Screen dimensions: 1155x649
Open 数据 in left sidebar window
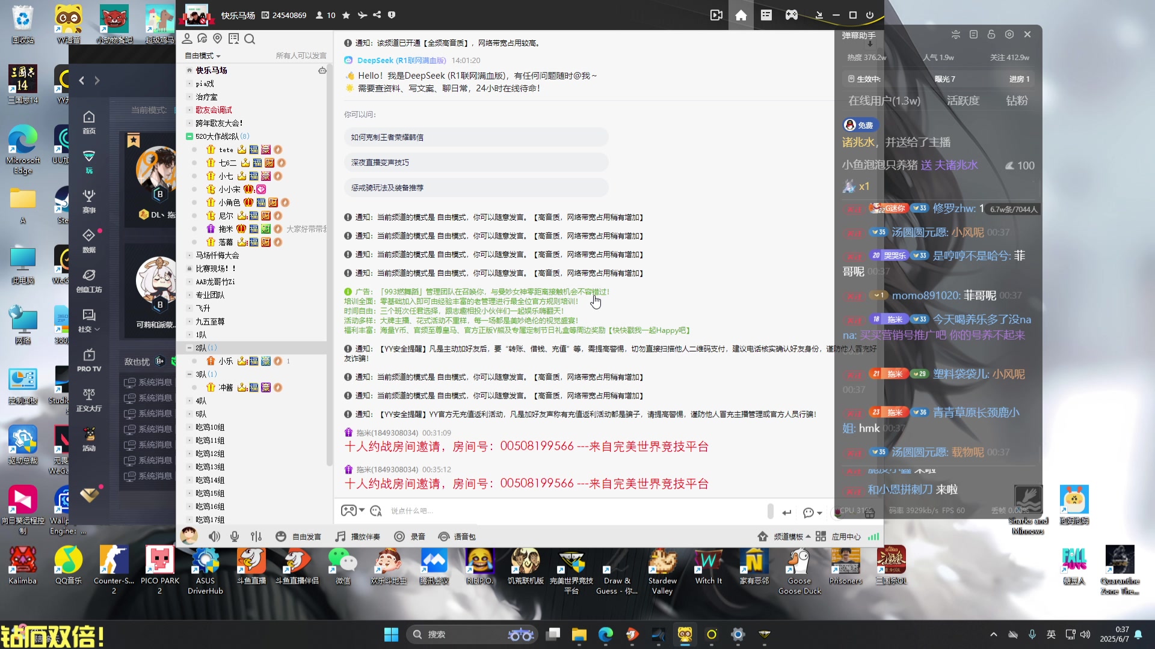pos(89,241)
